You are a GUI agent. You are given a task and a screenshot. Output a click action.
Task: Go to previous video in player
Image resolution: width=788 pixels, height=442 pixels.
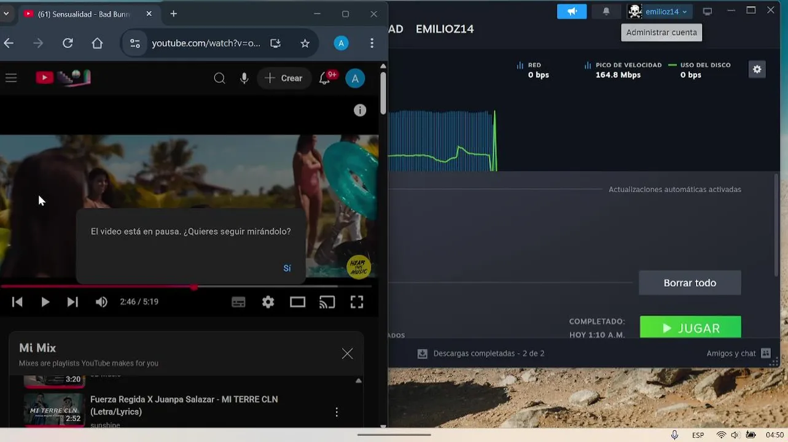point(17,301)
